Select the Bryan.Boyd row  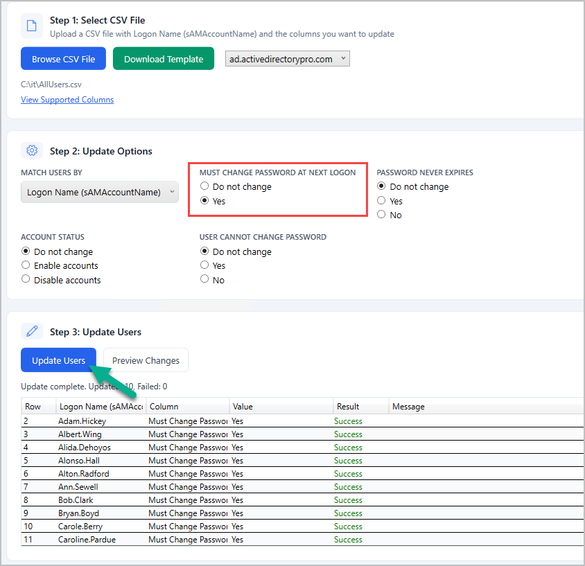(x=303, y=513)
